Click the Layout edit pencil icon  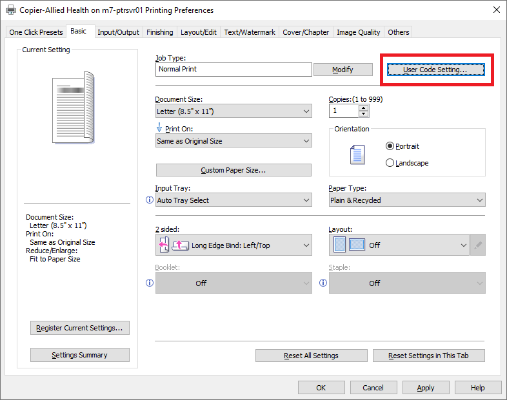tap(478, 245)
